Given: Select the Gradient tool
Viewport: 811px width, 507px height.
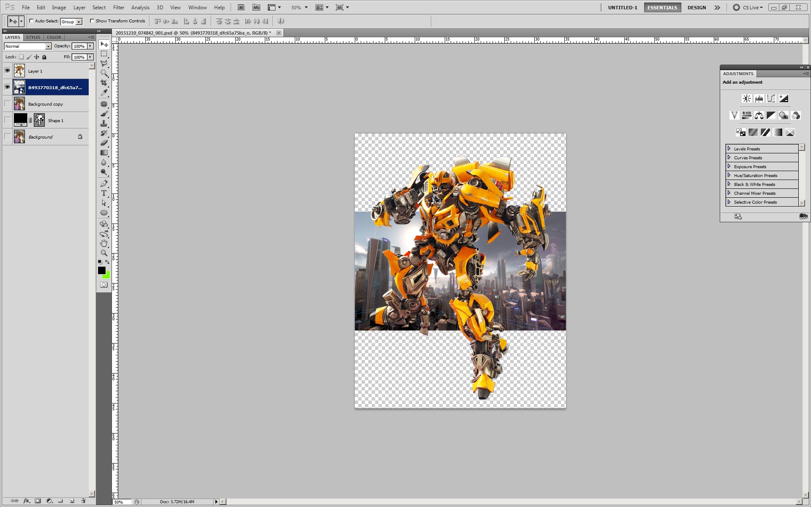Looking at the screenshot, I should tap(104, 153).
